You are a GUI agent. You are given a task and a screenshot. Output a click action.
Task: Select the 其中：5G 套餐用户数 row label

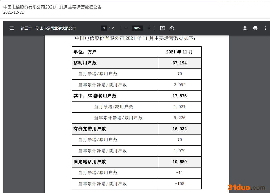(x=95, y=96)
